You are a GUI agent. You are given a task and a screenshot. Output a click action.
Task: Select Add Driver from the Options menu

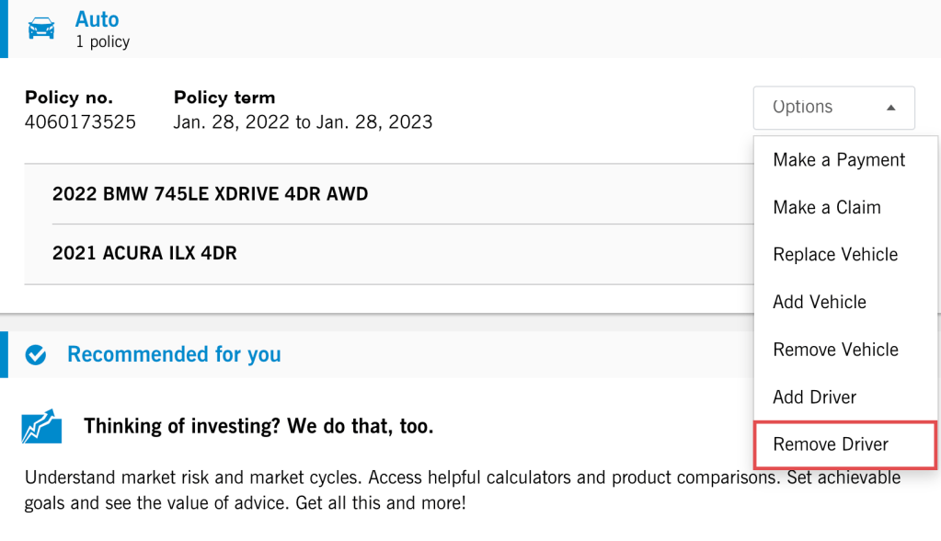tap(814, 397)
